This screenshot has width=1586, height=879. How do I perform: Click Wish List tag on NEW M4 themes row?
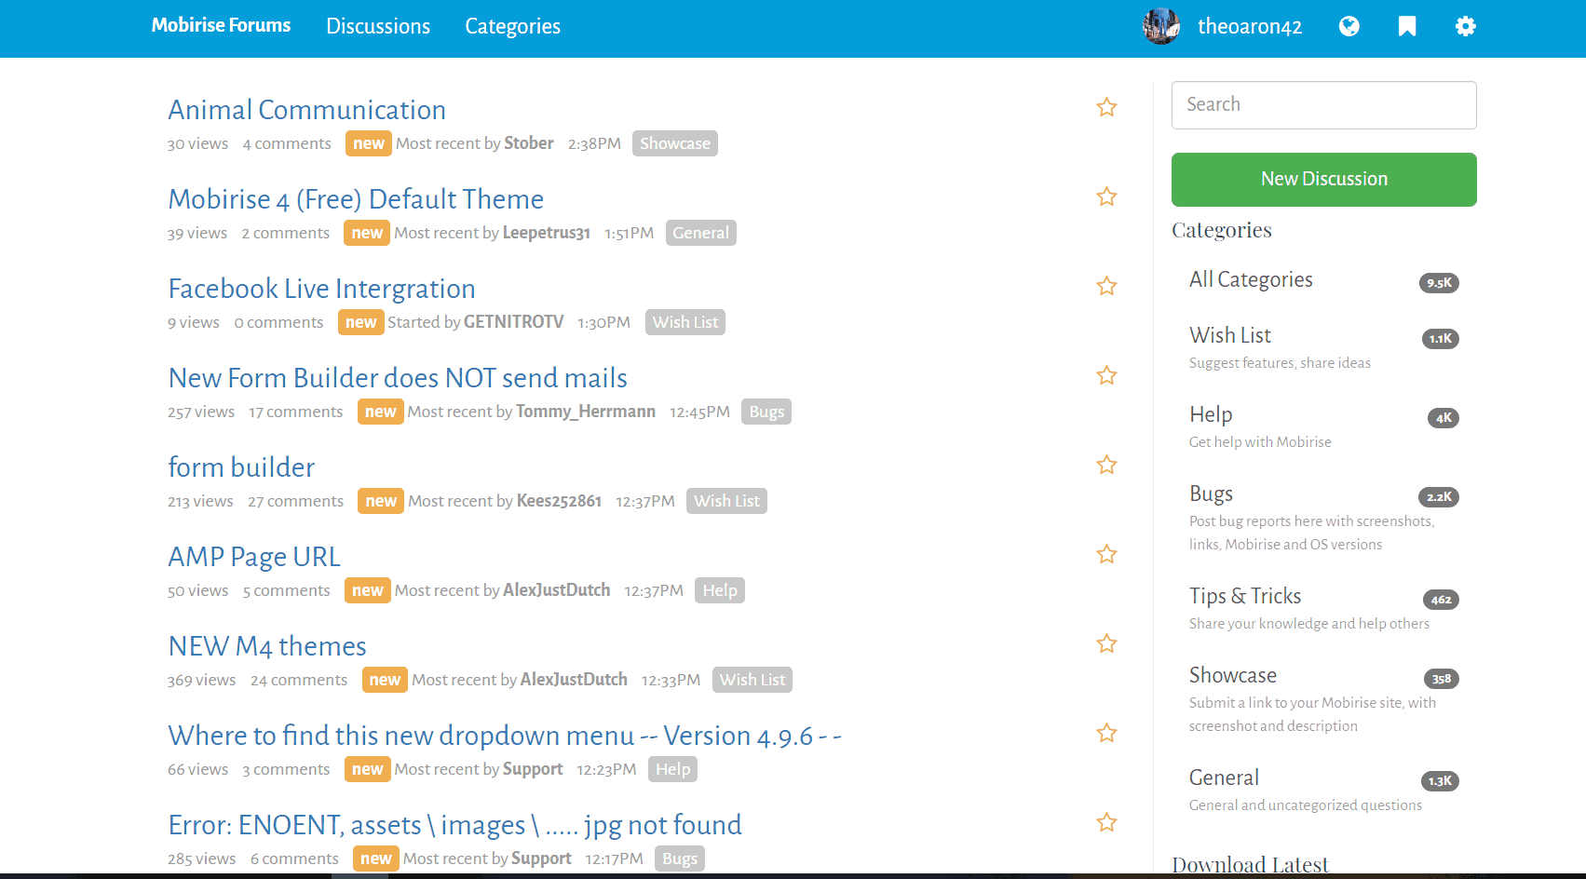click(752, 680)
